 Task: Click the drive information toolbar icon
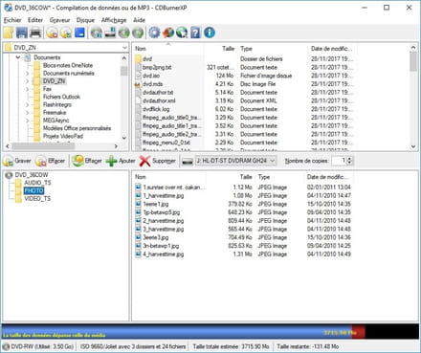(x=110, y=33)
